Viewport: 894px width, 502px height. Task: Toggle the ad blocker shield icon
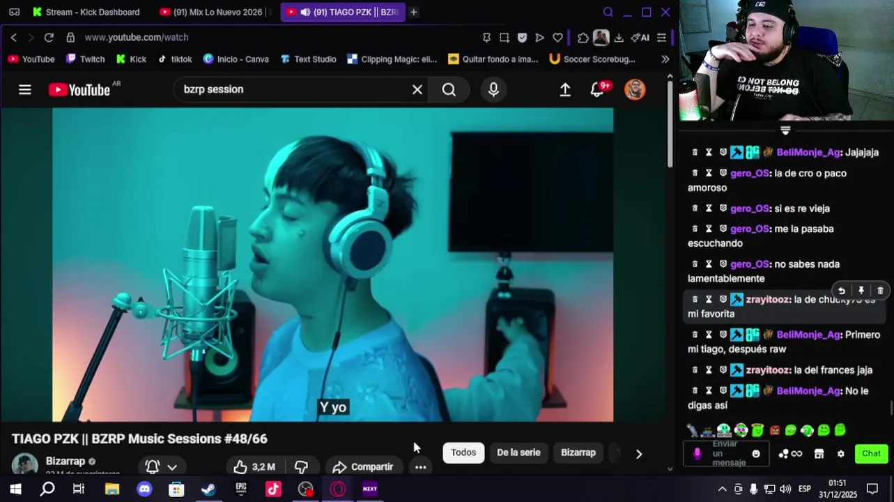pos(522,38)
